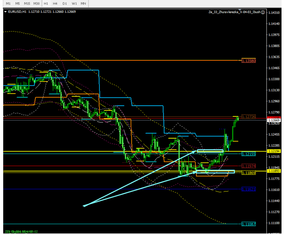The width and height of the screenshot is (284, 235).
Task: Choose the M30 timeframe
Action: [x=36, y=3]
